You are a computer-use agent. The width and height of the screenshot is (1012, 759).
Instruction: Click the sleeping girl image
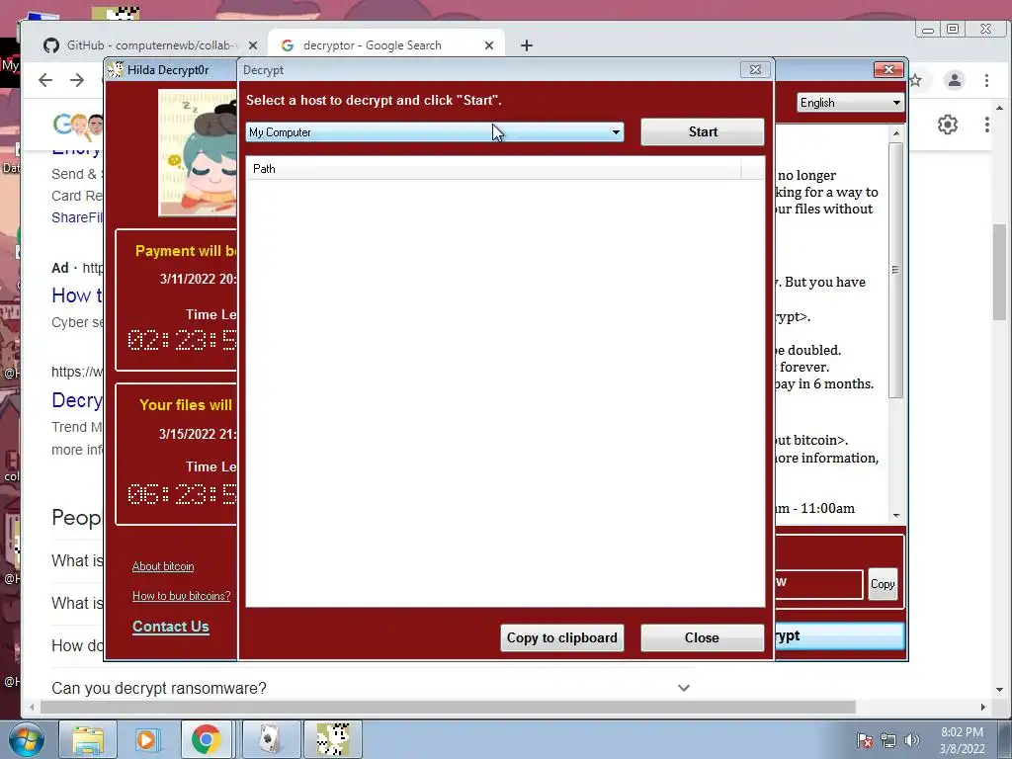(198, 152)
